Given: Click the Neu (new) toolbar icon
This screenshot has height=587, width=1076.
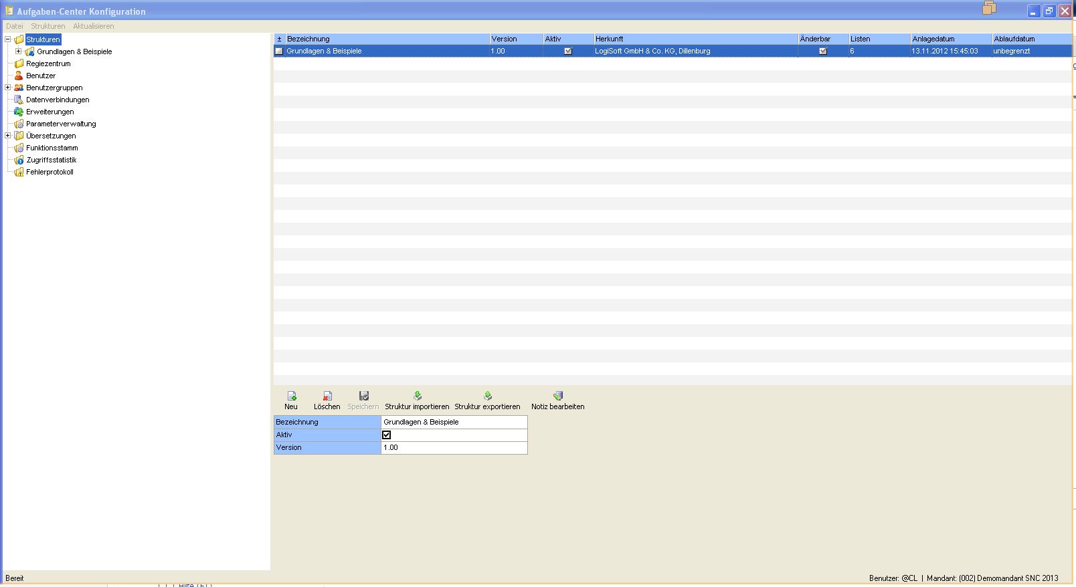Looking at the screenshot, I should [x=291, y=396].
